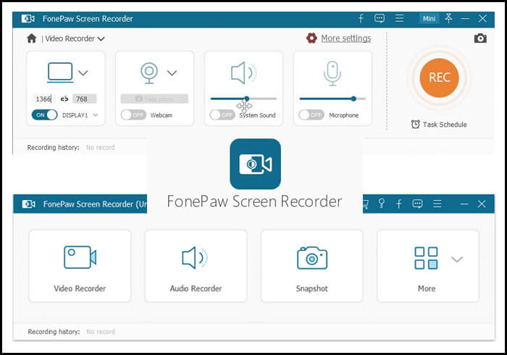Click Facebook icon in lower window title bar
The height and width of the screenshot is (355, 507).
(x=399, y=204)
